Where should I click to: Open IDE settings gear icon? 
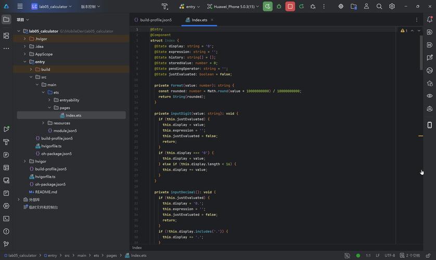392,6
